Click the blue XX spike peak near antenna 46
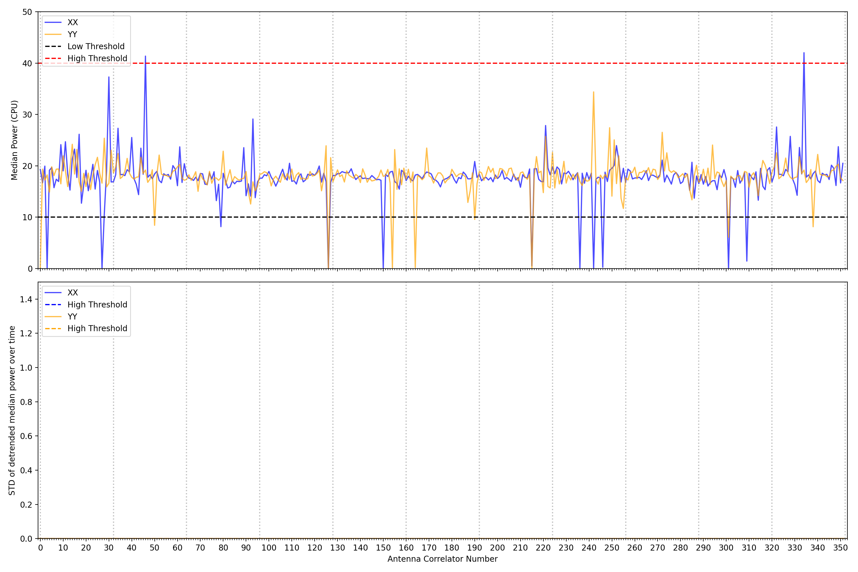Screen dimensions: 858x572 145,57
